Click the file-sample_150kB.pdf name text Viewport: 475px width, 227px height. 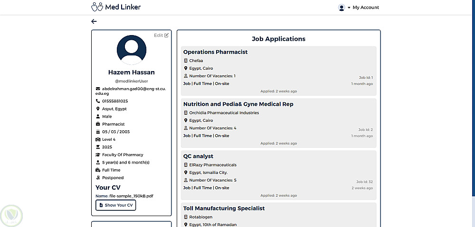(132, 196)
